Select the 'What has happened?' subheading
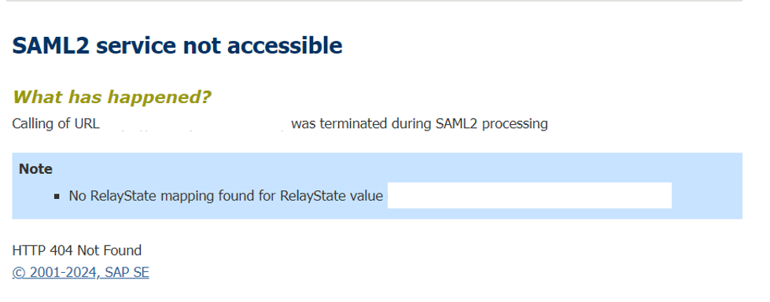This screenshot has height=302, width=770. pos(112,98)
